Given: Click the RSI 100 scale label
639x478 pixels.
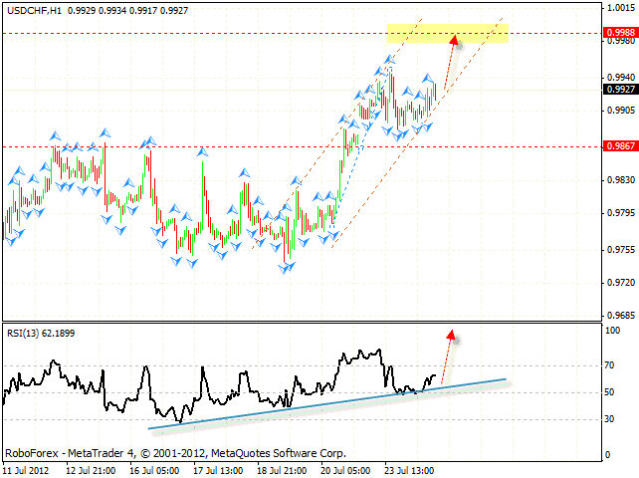Looking at the screenshot, I should (x=612, y=331).
